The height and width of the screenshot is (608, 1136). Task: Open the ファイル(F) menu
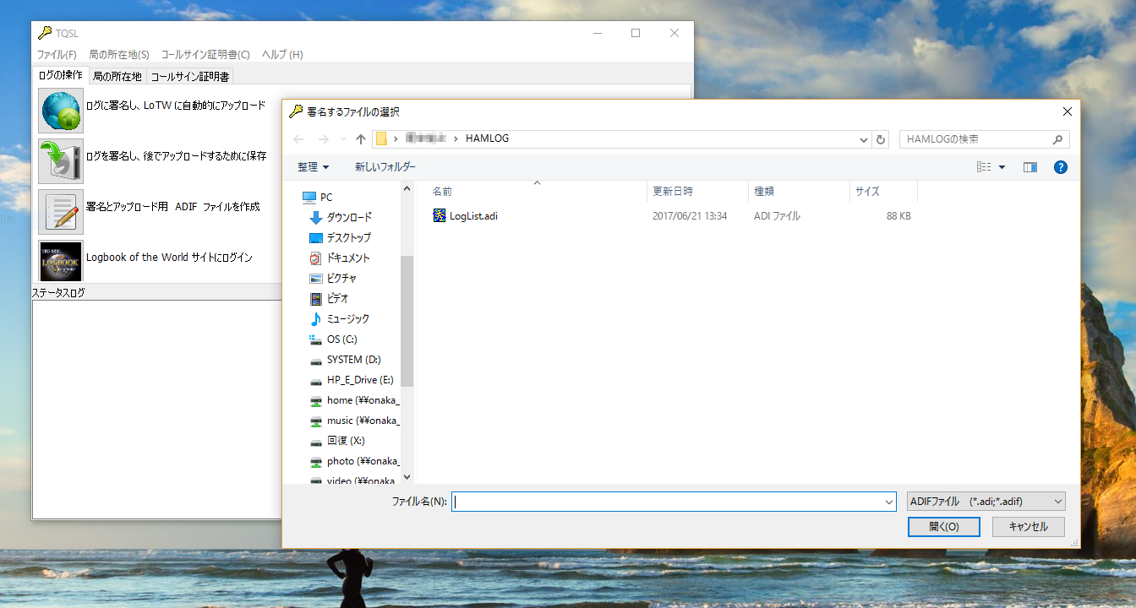pyautogui.click(x=56, y=54)
